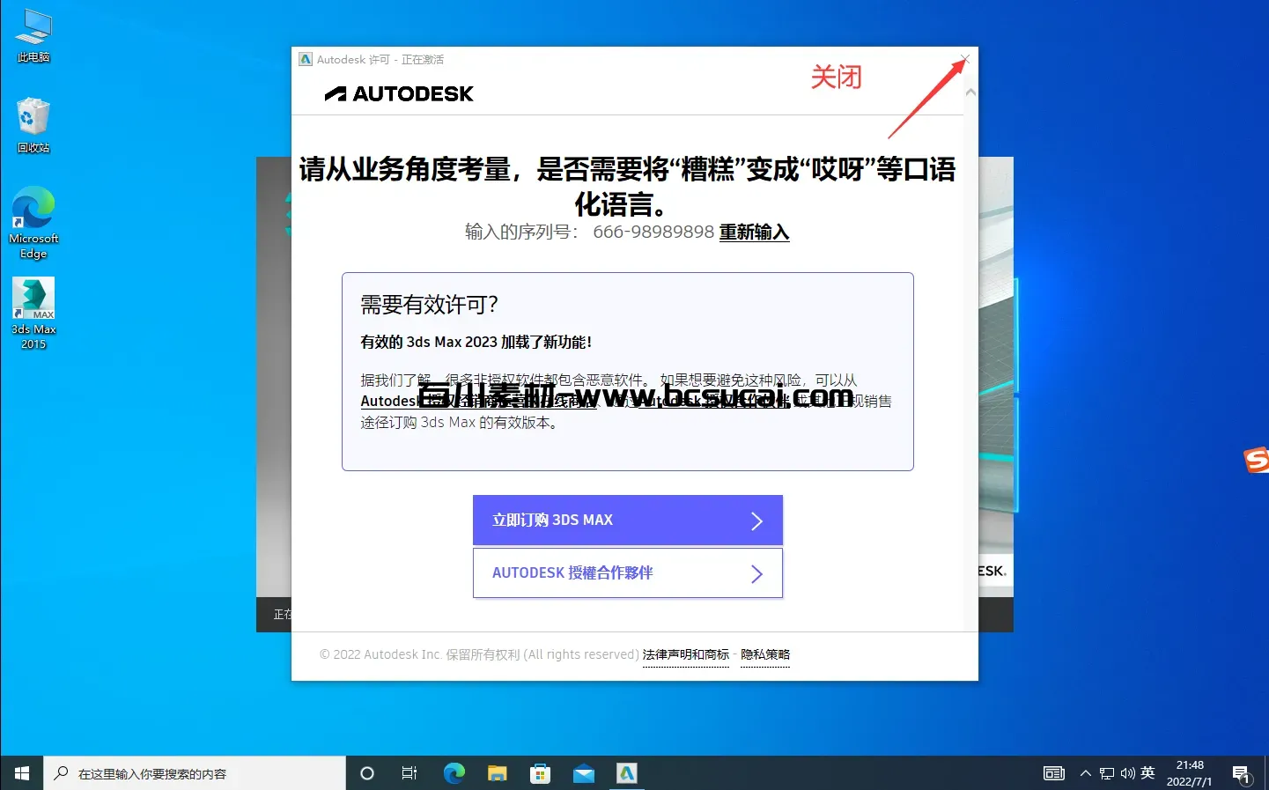
Task: Open network status tray icon
Action: coord(1107,773)
